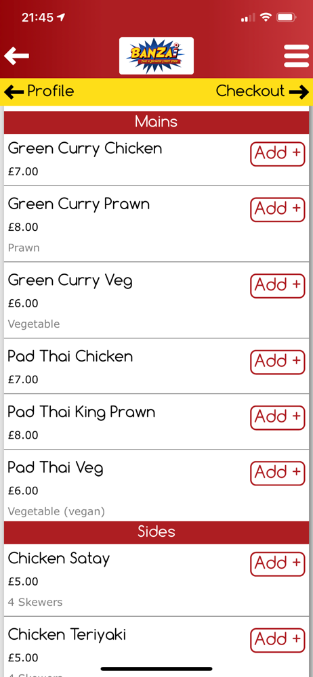
Task: Add Green Curry Chicken to order
Action: pyautogui.click(x=278, y=154)
